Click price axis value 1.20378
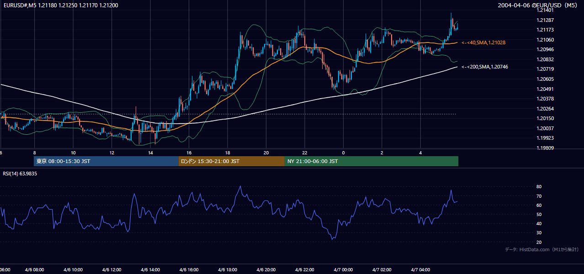584x274 pixels. click(x=545, y=99)
